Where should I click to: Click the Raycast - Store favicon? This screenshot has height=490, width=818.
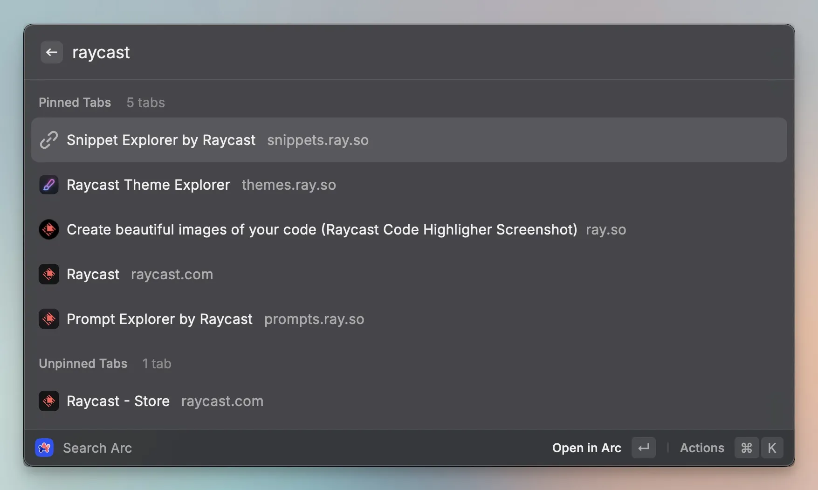tap(49, 401)
